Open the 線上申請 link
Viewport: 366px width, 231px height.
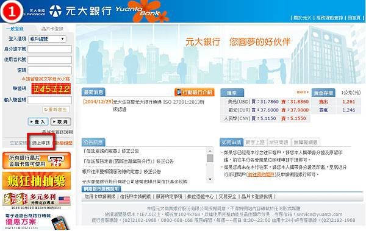pos(41,143)
